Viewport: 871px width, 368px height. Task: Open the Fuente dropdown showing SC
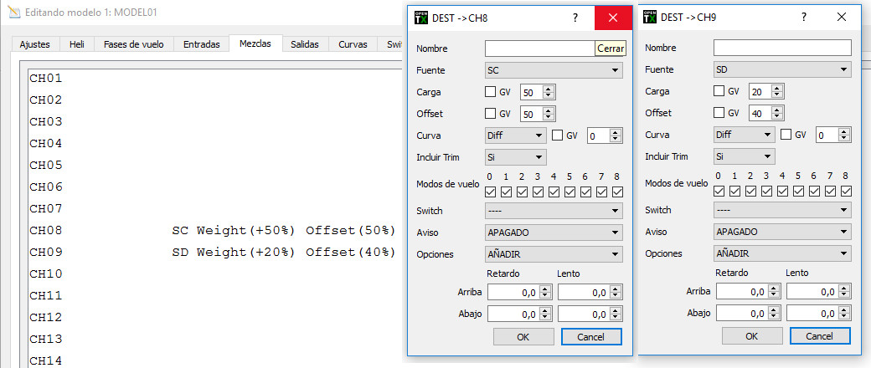pyautogui.click(x=554, y=70)
